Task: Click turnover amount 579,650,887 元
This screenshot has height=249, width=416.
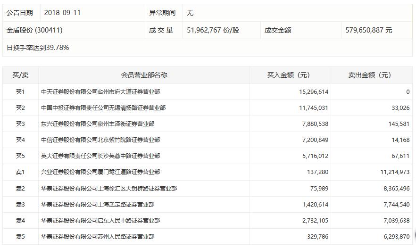Action: point(369,30)
